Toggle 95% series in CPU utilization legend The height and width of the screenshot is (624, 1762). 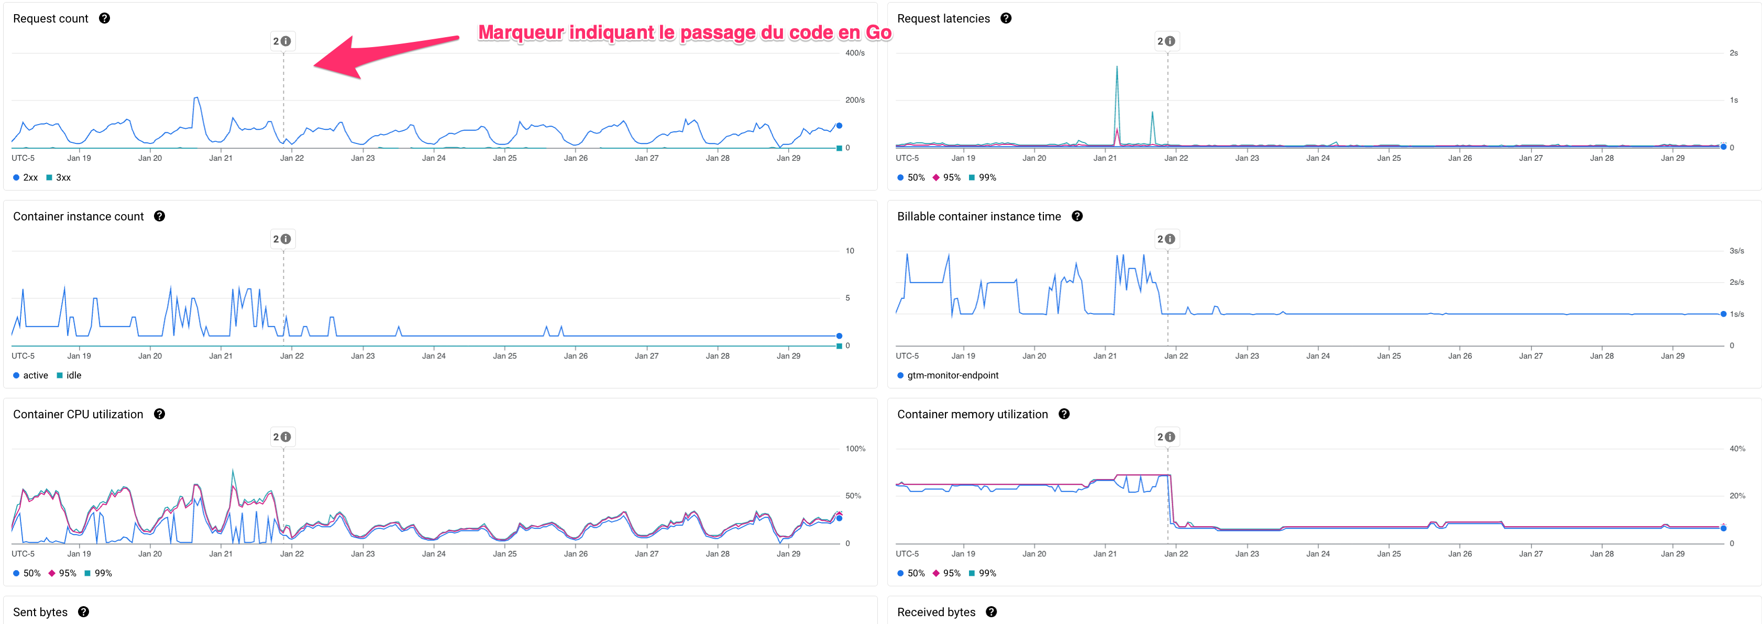tap(62, 573)
